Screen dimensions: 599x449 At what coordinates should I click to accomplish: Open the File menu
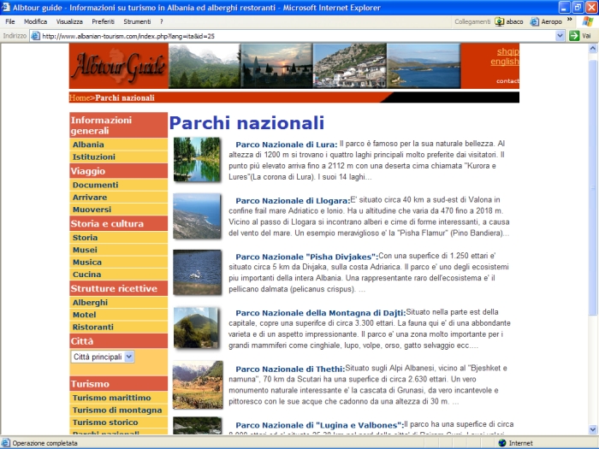tap(10, 21)
